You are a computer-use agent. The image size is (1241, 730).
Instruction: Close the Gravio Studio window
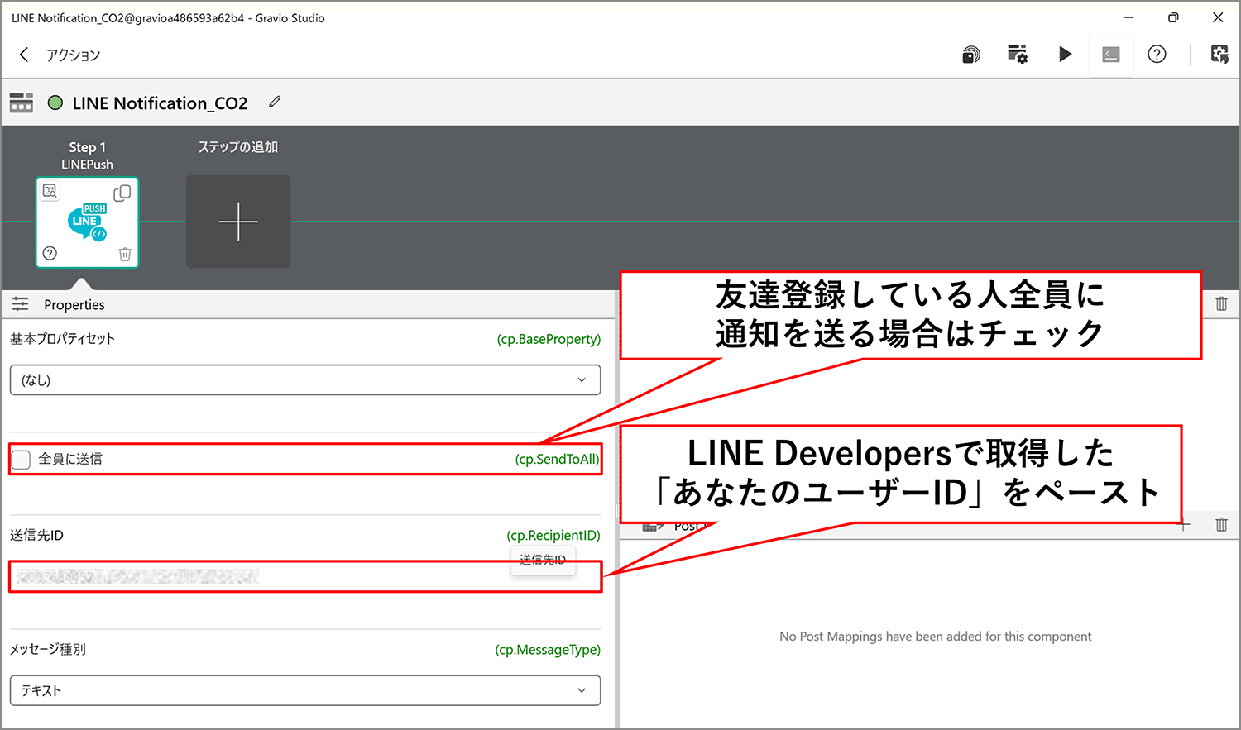[x=1218, y=17]
